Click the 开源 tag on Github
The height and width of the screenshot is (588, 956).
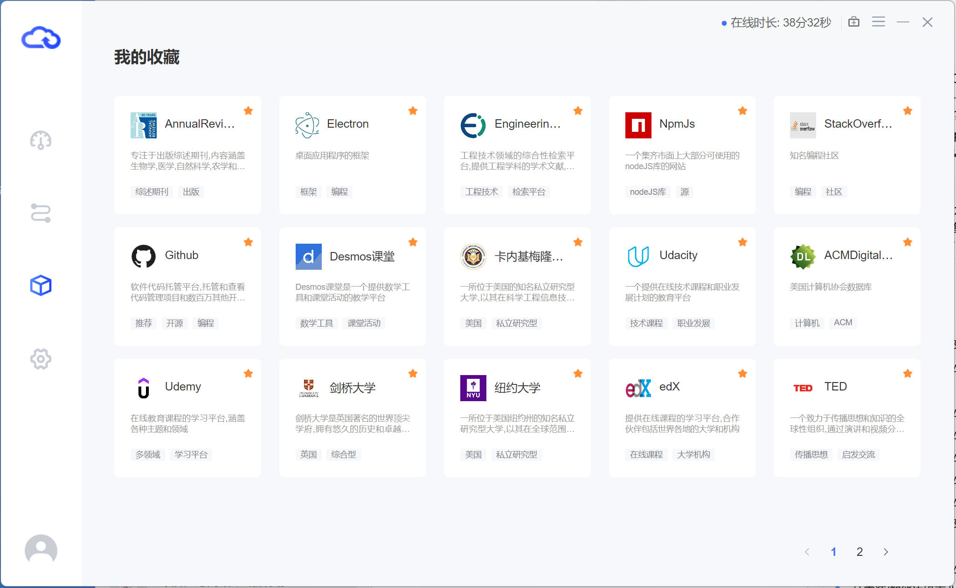(x=174, y=323)
